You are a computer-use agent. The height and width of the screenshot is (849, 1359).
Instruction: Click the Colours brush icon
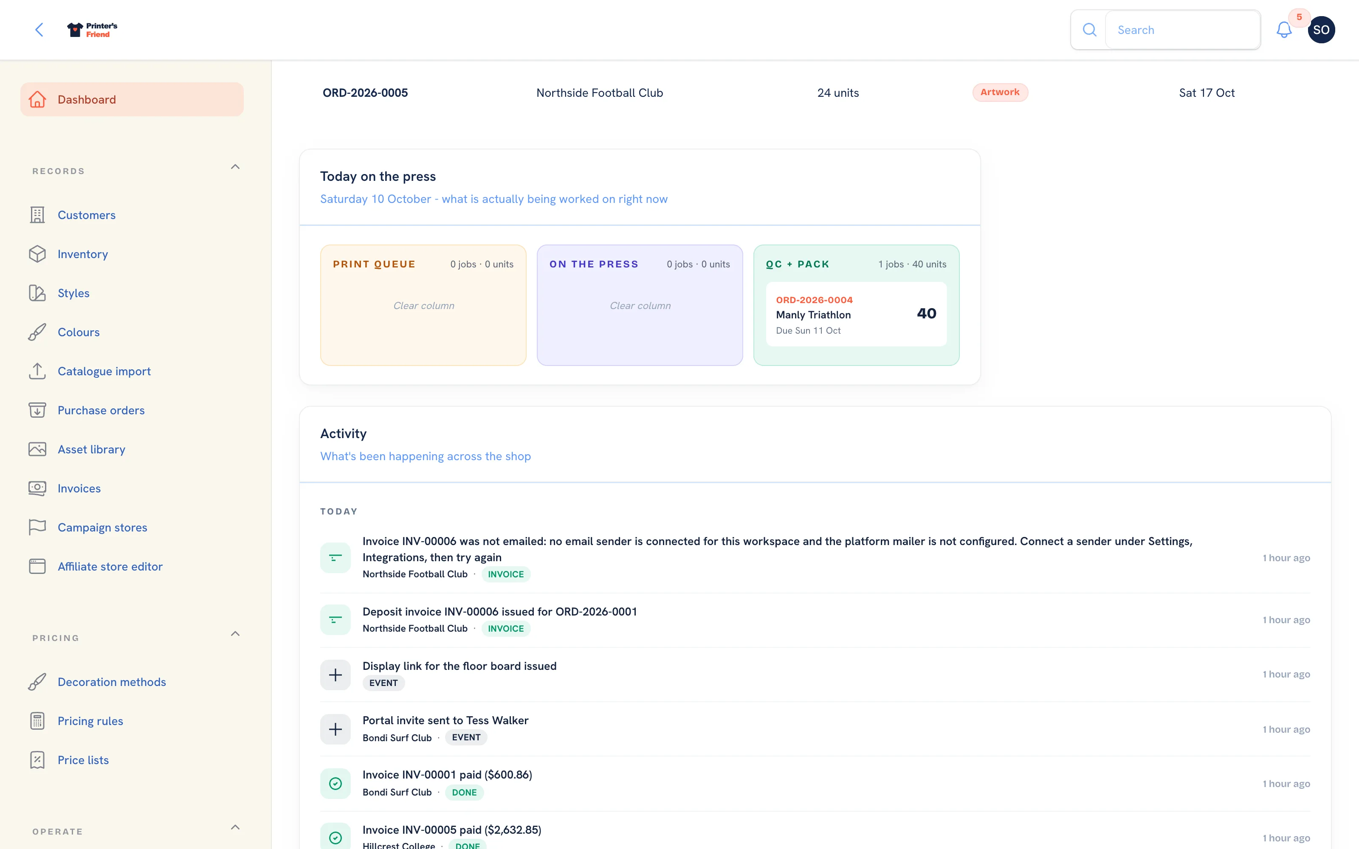tap(37, 332)
